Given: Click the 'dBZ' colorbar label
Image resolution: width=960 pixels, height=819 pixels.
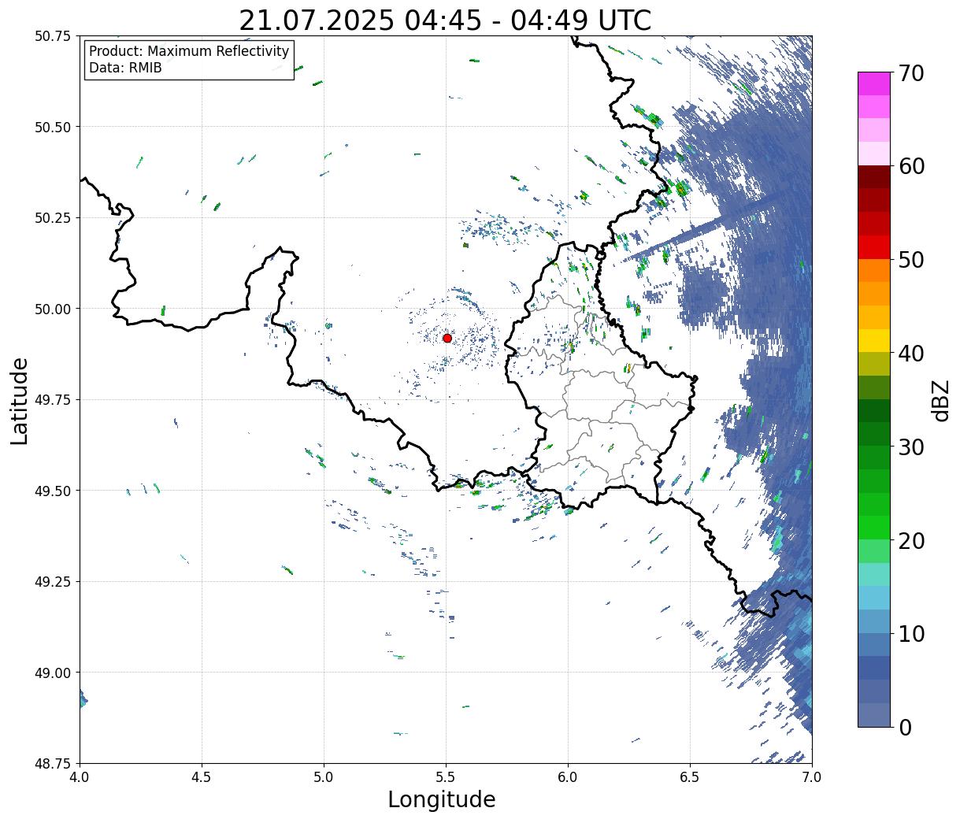Looking at the screenshot, I should (x=940, y=400).
